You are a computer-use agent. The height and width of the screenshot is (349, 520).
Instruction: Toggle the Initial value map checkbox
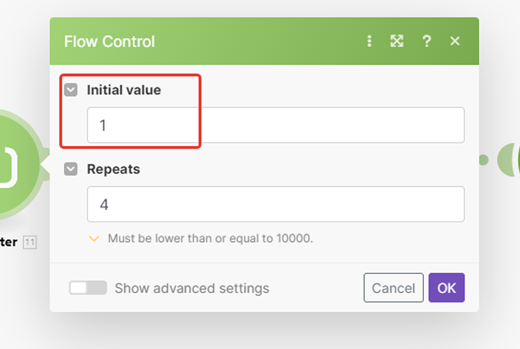(x=71, y=90)
